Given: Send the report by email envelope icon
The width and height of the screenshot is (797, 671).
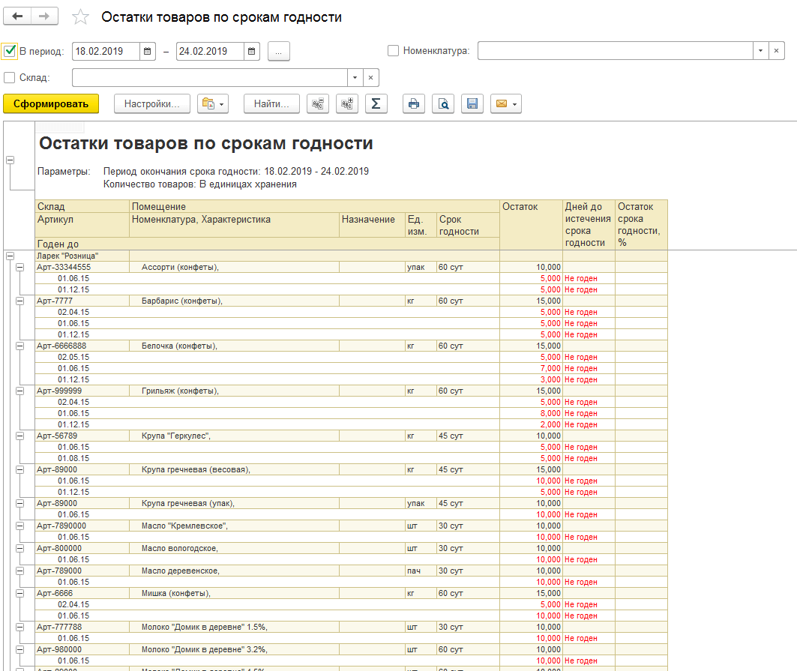Looking at the screenshot, I should click(x=506, y=103).
